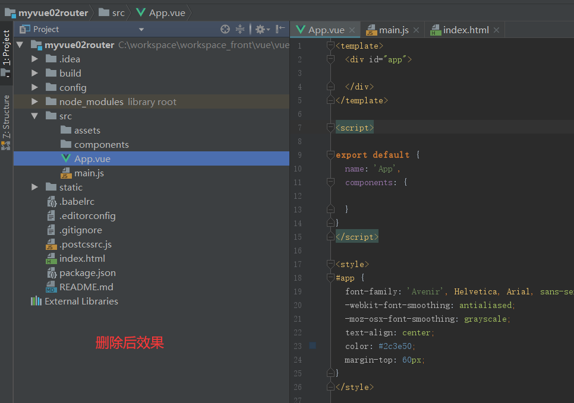Click App.vue in the breadcrumb bar

[x=160, y=13]
